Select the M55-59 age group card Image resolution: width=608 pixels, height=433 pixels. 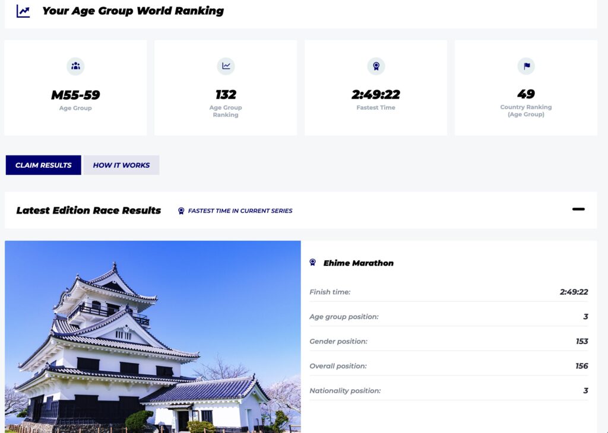pos(75,87)
